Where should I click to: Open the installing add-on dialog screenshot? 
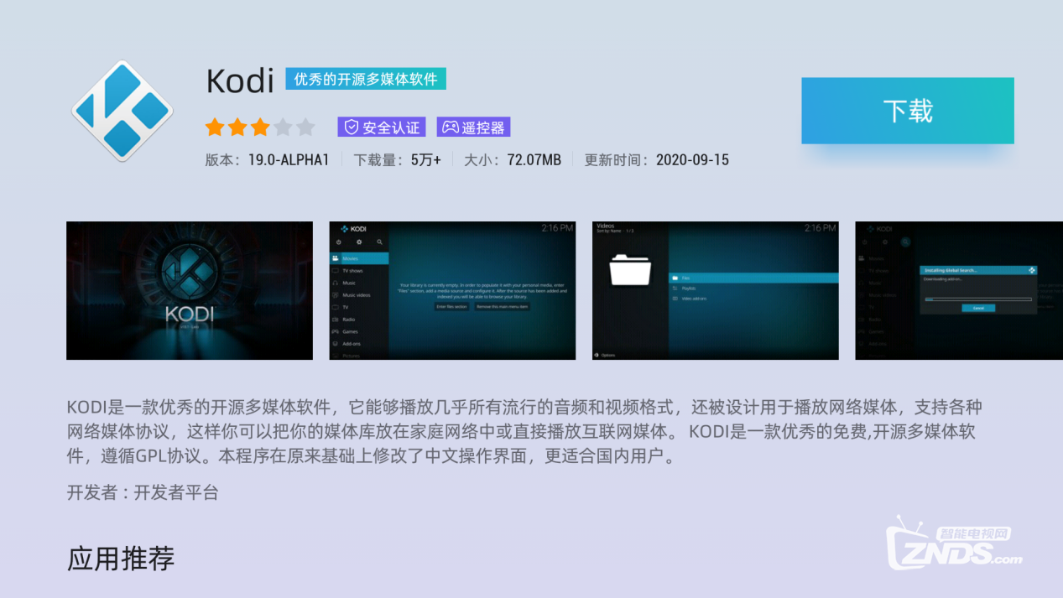tap(959, 290)
